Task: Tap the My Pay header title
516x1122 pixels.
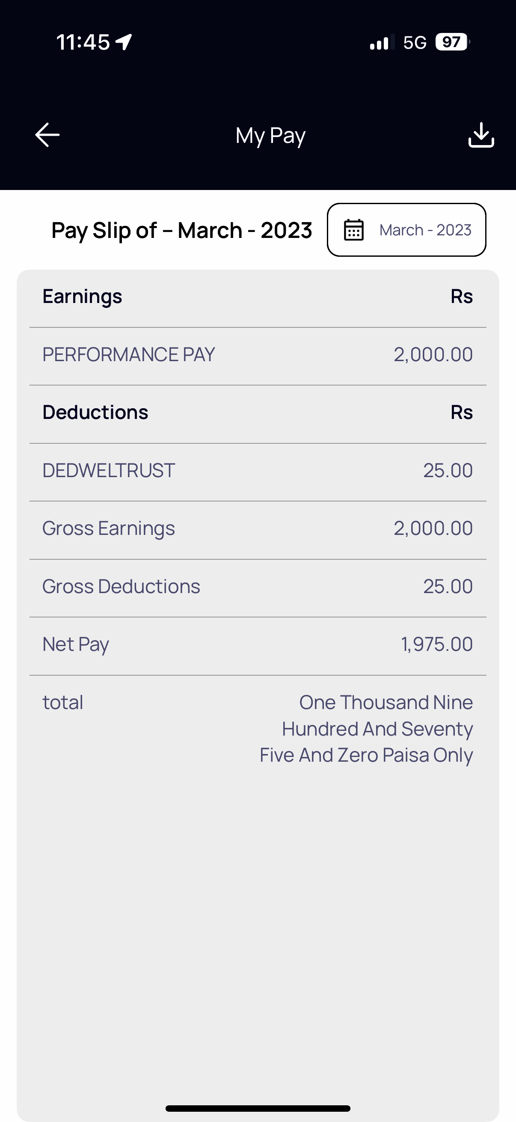Action: 270,136
